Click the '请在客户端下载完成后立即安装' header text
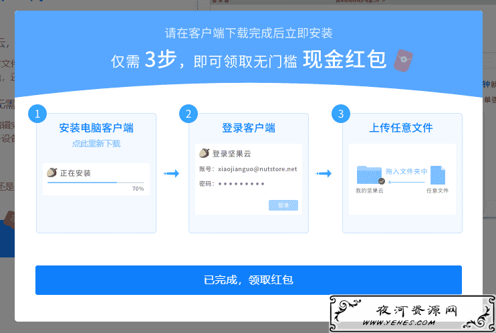496x333 pixels. coord(249,33)
